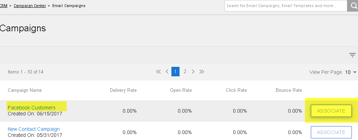Jump to first page with double-left arrows
Viewport: 358px width, 140px height.
coord(158,72)
